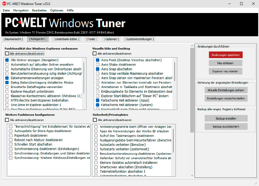Click the Backup zurücksichern button
Image resolution: width=259 pixels, height=186 pixels.
point(226,126)
